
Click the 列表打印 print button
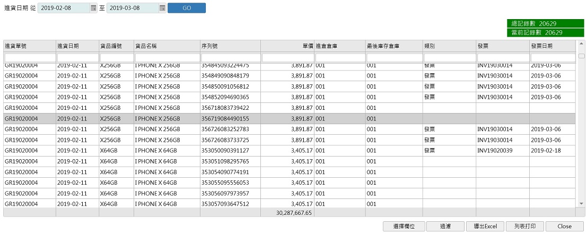(x=525, y=226)
